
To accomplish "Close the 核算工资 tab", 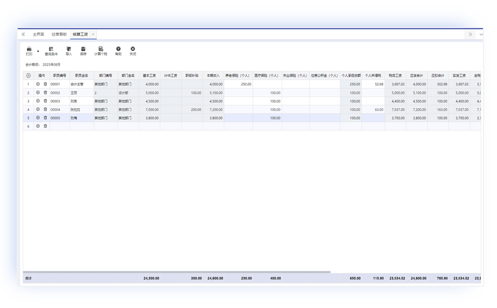I will point(93,34).
